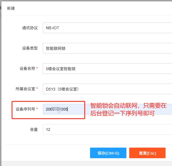Click the 新建 dialog title

11,8
